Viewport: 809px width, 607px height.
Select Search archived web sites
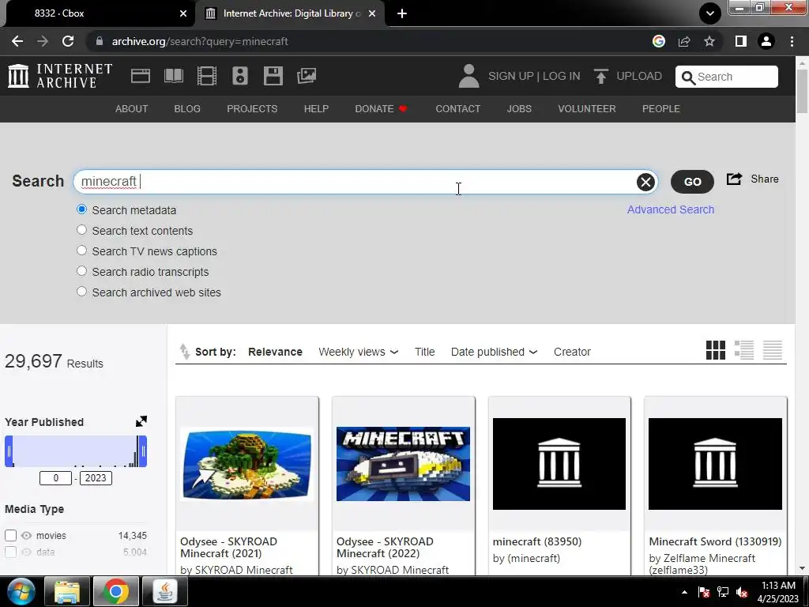(81, 291)
